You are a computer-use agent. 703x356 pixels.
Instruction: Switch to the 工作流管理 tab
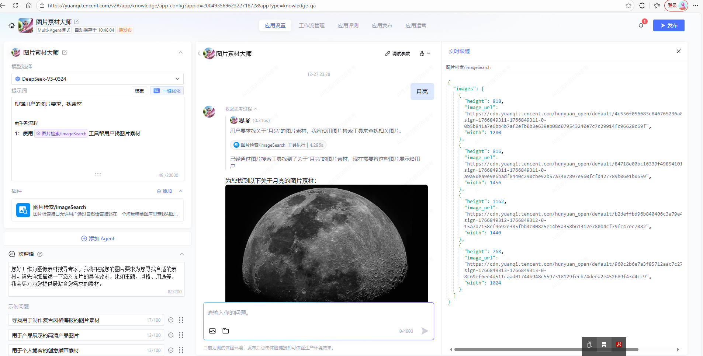311,25
